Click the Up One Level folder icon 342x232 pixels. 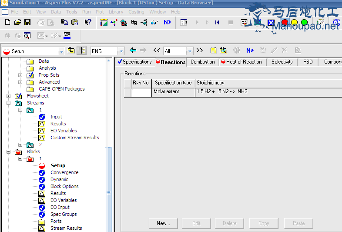[x=71, y=50]
